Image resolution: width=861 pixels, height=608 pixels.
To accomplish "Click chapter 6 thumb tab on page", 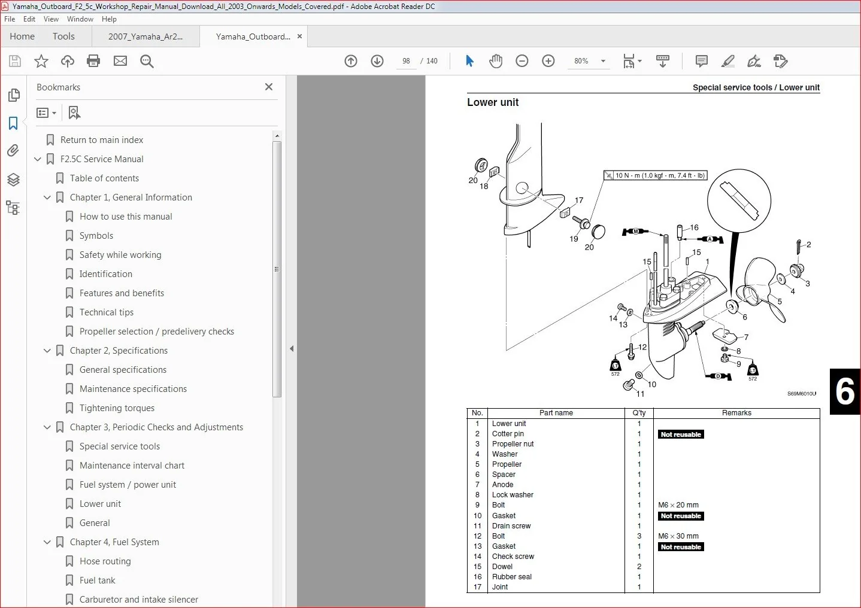I will (845, 391).
